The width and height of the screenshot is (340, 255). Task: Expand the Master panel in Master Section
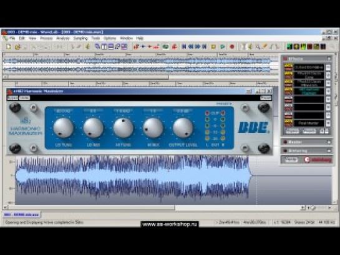(x=329, y=142)
